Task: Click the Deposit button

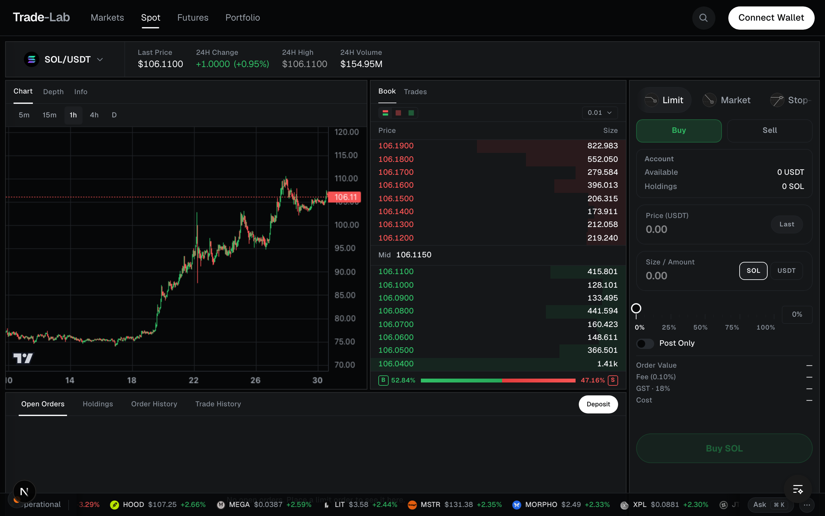Action: (x=598, y=404)
